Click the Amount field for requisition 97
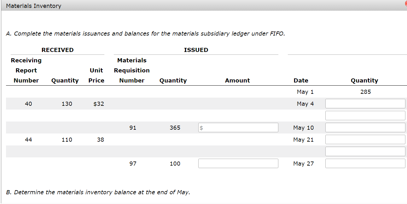This screenshot has width=407, height=204. pyautogui.click(x=238, y=163)
